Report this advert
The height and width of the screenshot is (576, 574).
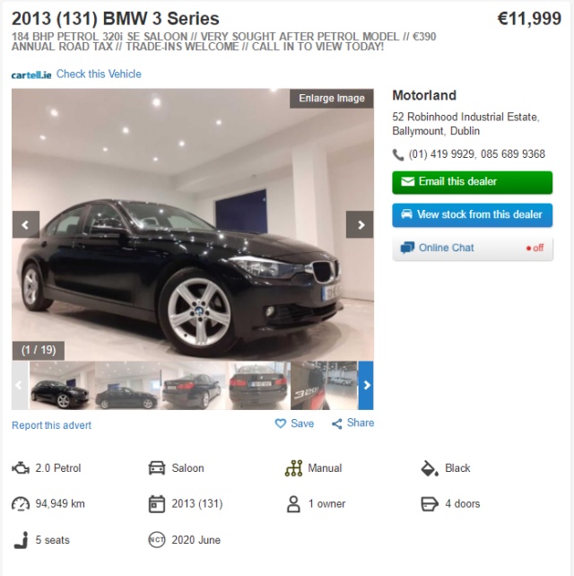click(x=51, y=425)
